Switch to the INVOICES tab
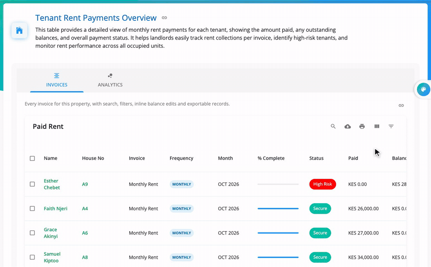This screenshot has height=267, width=431. tap(57, 80)
